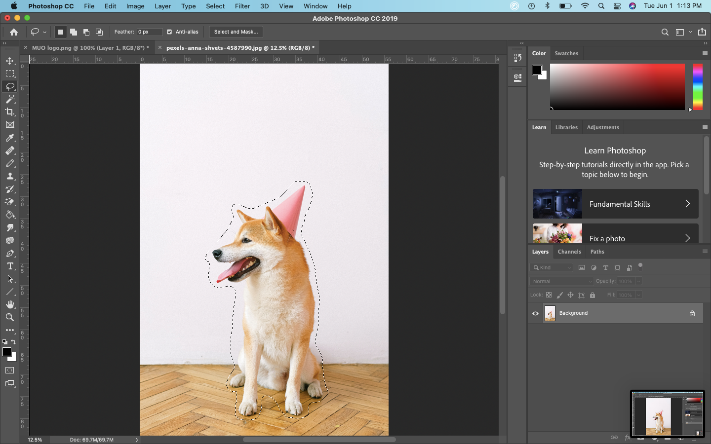Open the layer blend mode dropdown
Image resolution: width=711 pixels, height=444 pixels.
(561, 281)
